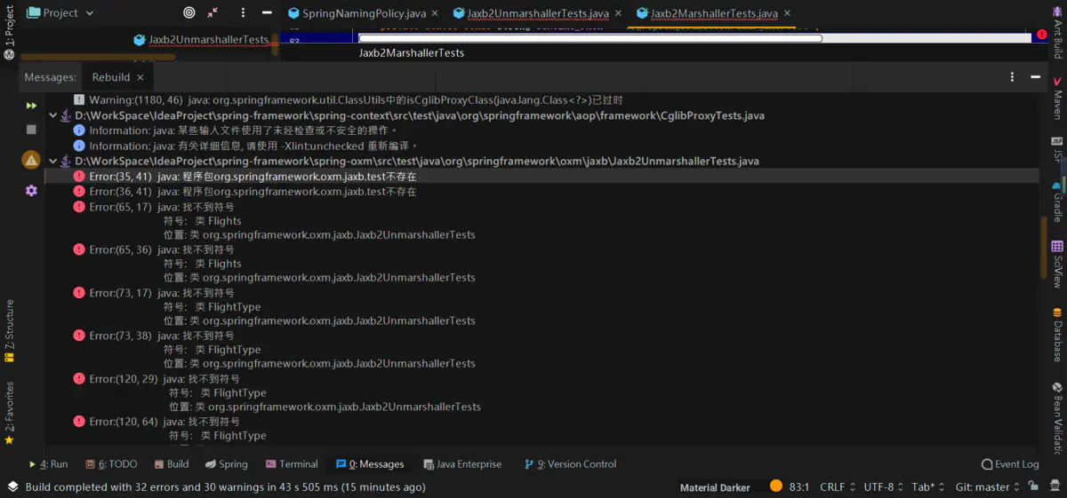Click the 83:1 cursor position indicator
The width and height of the screenshot is (1067, 498).
[799, 487]
